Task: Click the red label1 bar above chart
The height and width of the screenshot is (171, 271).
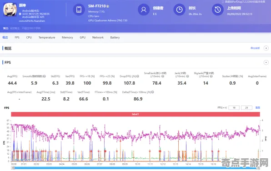Action: [x=135, y=114]
